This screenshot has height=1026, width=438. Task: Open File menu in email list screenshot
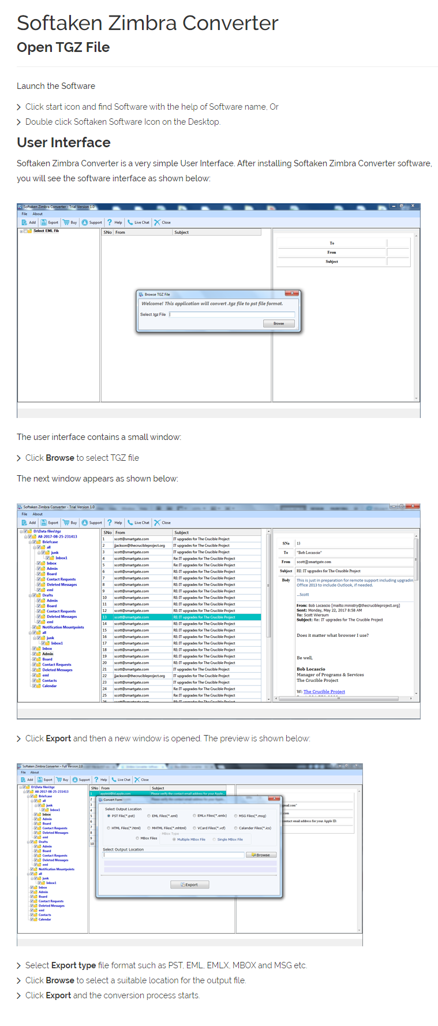point(24,514)
